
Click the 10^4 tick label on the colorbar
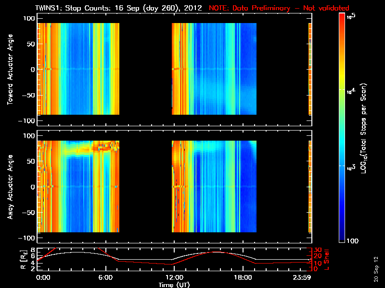351,91
